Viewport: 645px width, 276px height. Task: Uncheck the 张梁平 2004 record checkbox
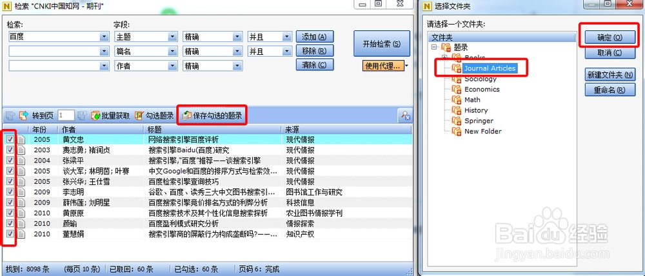click(10, 161)
